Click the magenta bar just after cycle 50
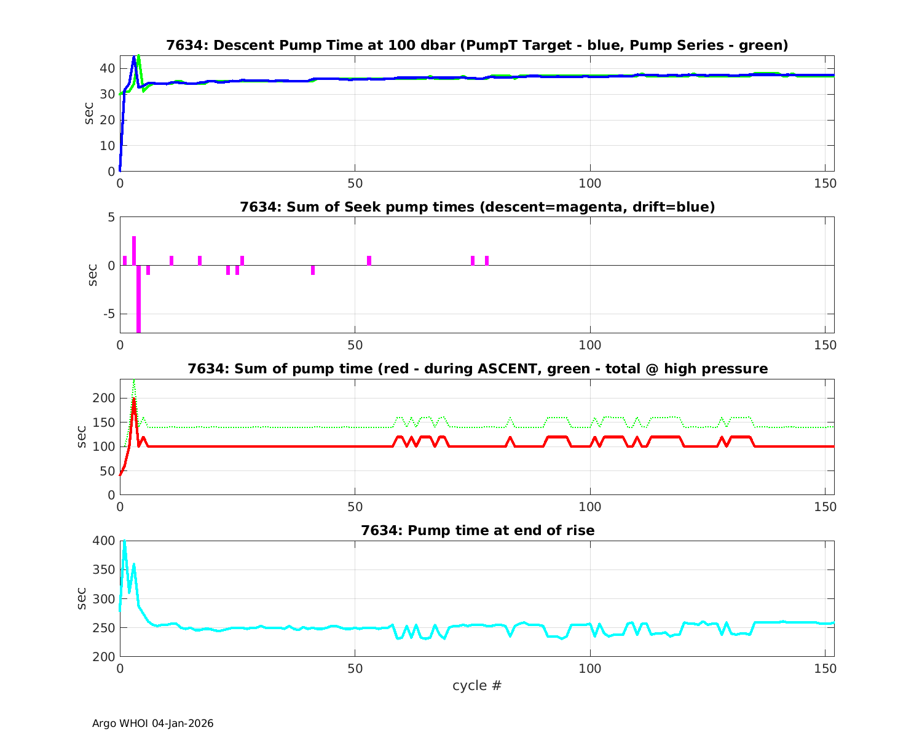The height and width of the screenshot is (738, 922). coord(369,260)
